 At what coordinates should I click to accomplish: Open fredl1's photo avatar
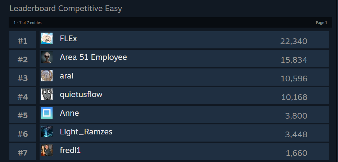pyautogui.click(x=47, y=150)
